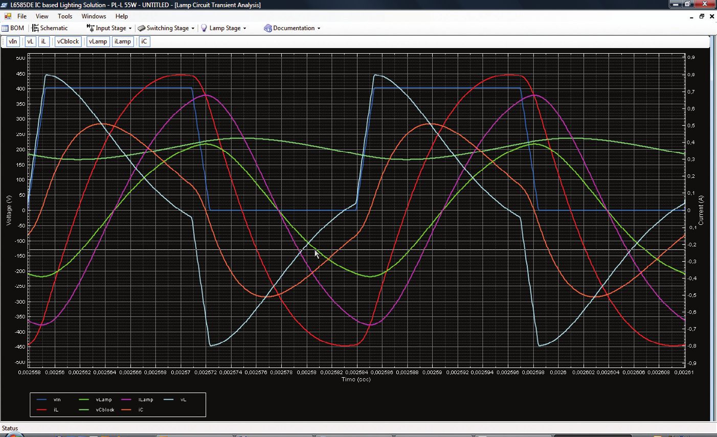Expand the Switching Stage dropdown arrow

(x=193, y=29)
